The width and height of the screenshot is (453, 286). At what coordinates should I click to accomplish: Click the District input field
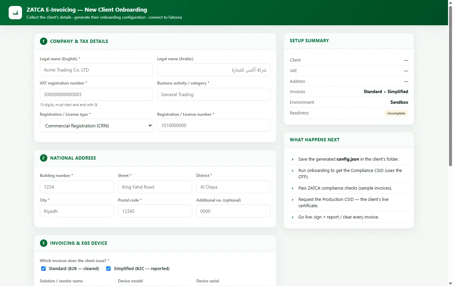[x=233, y=187]
